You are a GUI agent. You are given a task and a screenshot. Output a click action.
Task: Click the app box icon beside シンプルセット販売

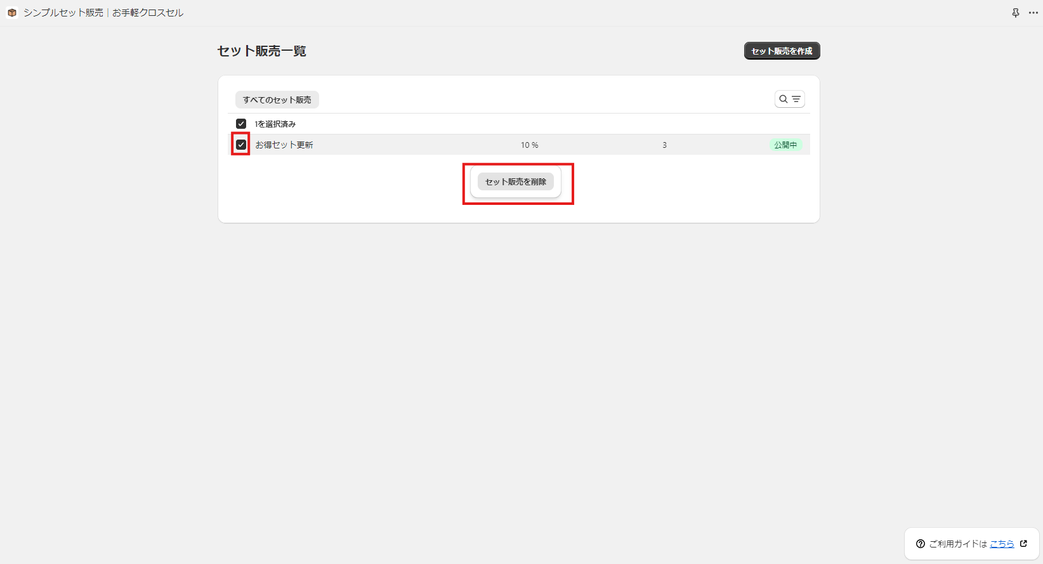[x=12, y=13]
